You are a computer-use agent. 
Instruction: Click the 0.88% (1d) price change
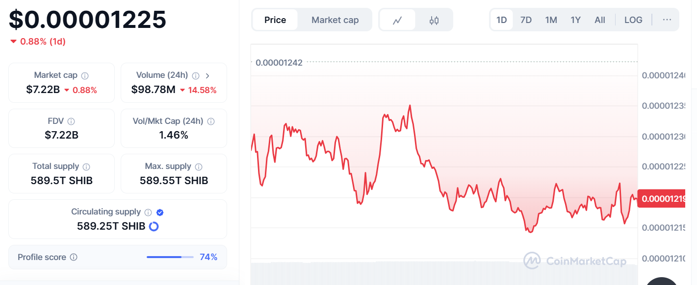point(38,42)
